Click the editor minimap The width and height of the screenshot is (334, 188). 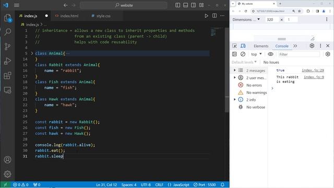(217, 32)
